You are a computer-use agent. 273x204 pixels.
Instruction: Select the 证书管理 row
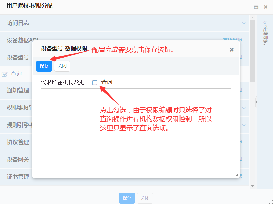[x=18, y=177]
